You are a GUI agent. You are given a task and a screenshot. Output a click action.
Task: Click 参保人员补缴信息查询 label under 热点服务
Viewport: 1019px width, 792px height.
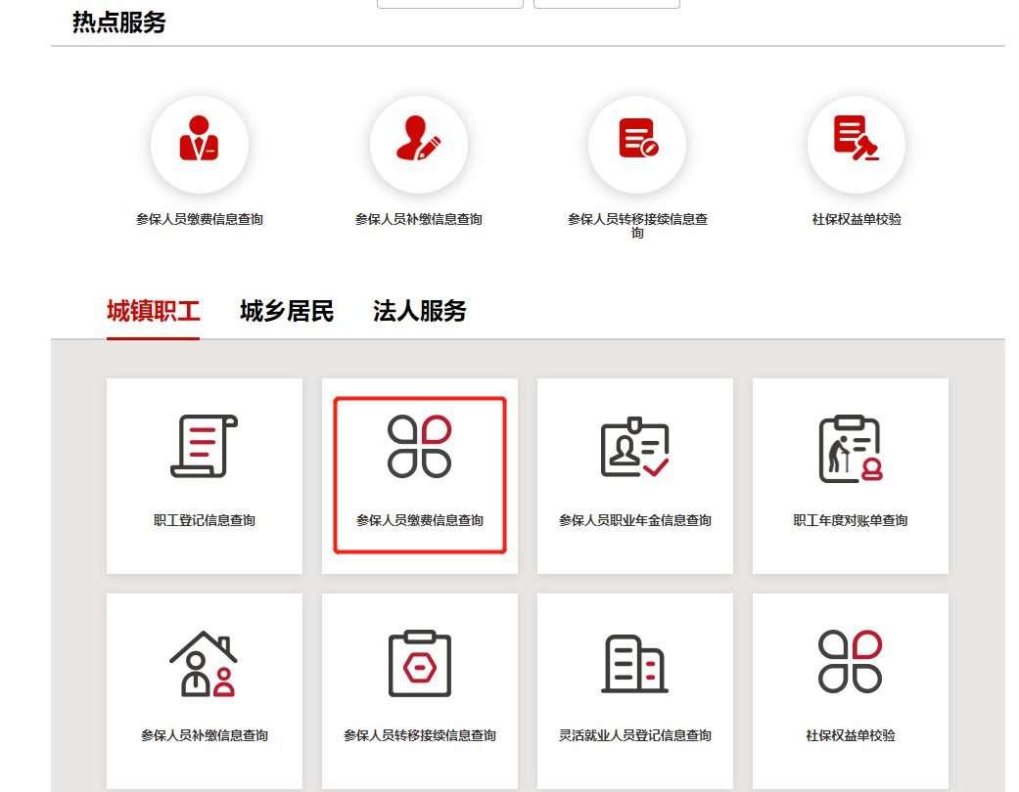point(419,219)
